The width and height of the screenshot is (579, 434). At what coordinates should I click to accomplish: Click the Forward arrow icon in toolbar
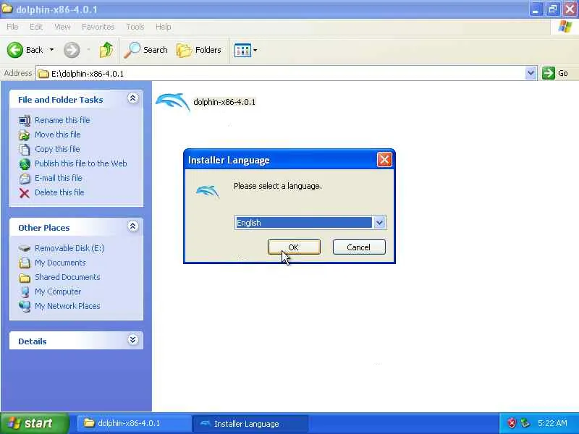click(x=71, y=50)
